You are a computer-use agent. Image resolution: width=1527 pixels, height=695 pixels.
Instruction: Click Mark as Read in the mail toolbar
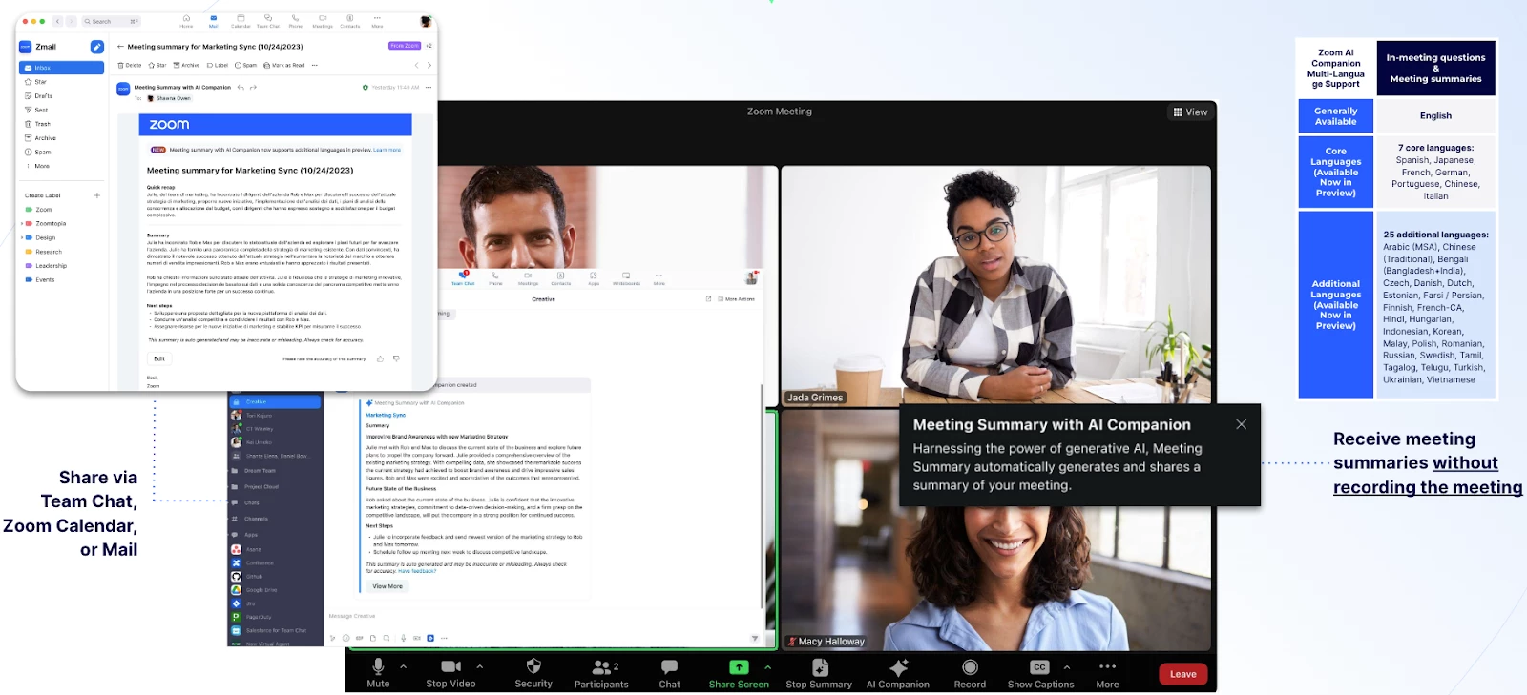click(x=284, y=66)
